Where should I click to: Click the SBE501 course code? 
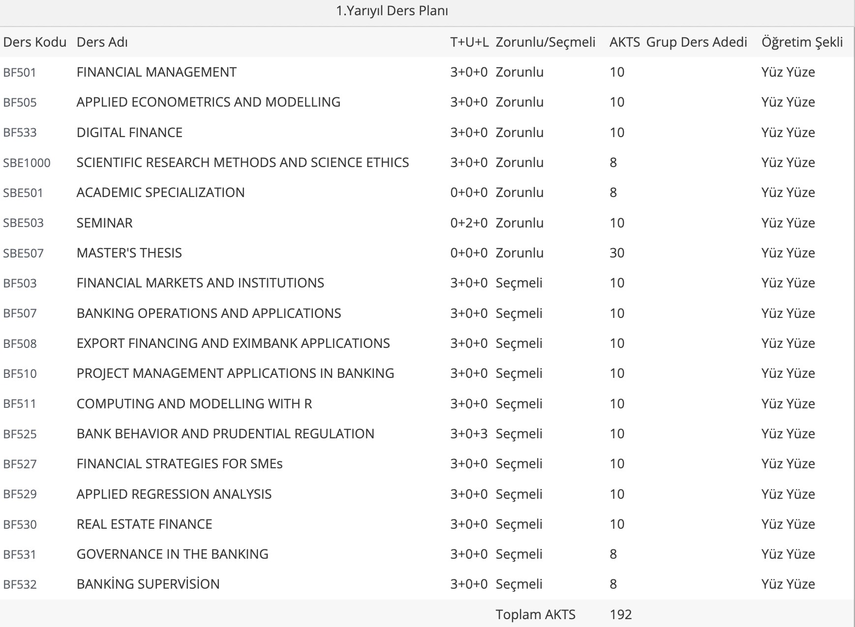pyautogui.click(x=23, y=193)
